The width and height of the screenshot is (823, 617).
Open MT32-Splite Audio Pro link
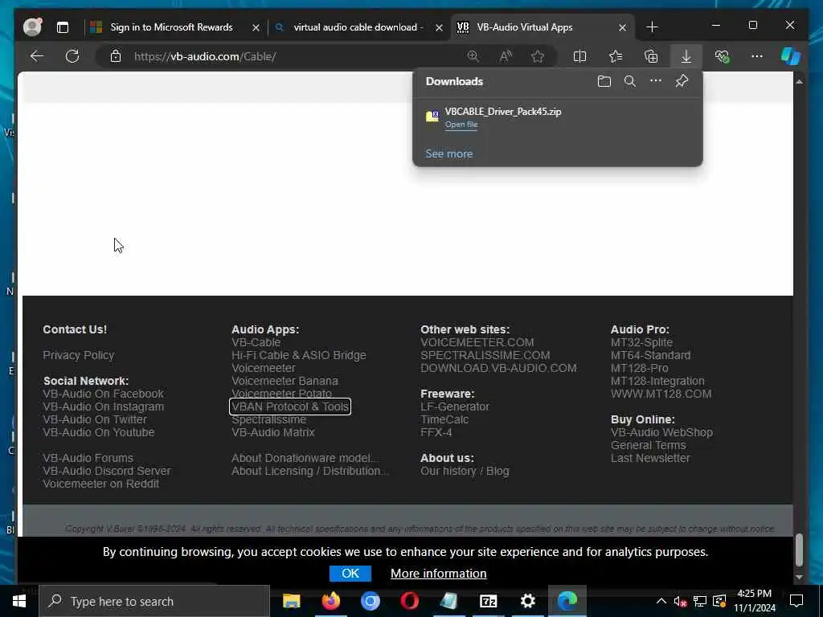point(641,342)
